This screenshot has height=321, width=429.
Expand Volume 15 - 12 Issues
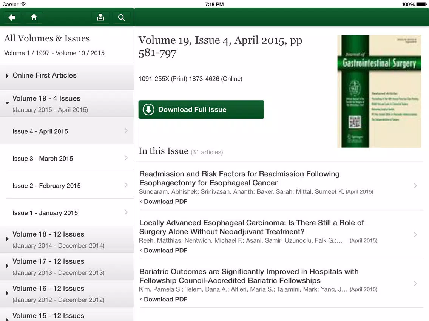(67, 315)
